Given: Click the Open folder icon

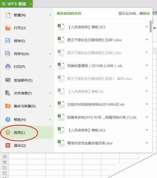Looking at the screenshot, I should coord(8,28).
